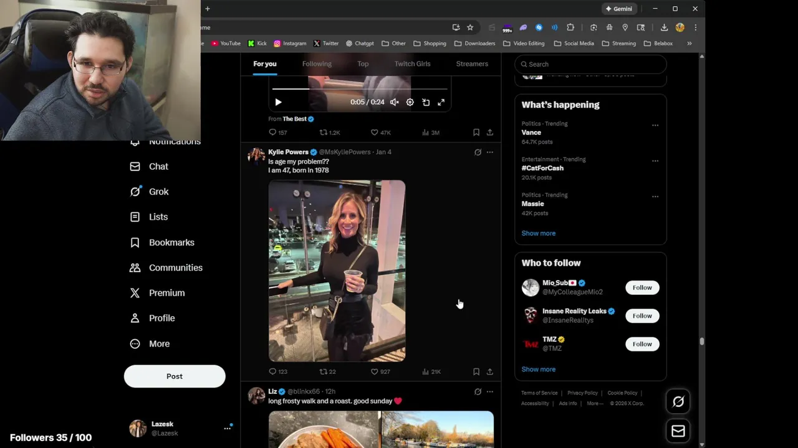This screenshot has width=798, height=448.
Task: Open floating messages envelope button
Action: 678,431
